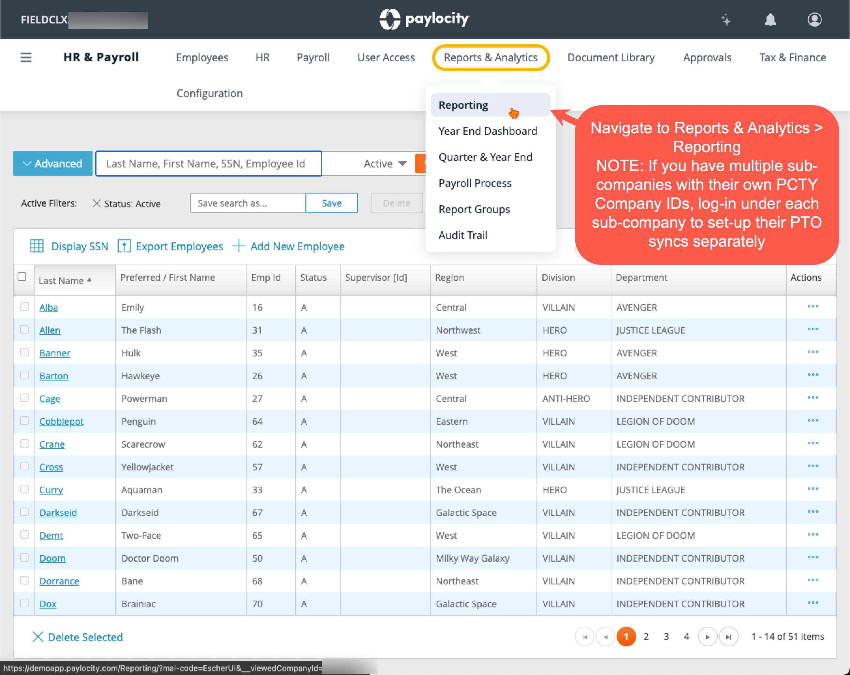Sort by Last Name column header
850x675 pixels.
62,280
